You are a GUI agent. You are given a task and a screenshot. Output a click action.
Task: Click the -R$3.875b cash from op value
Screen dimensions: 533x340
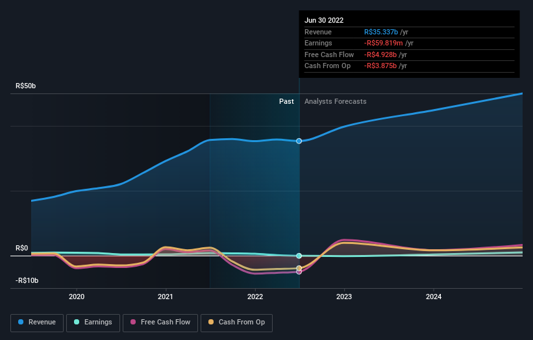pyautogui.click(x=380, y=66)
